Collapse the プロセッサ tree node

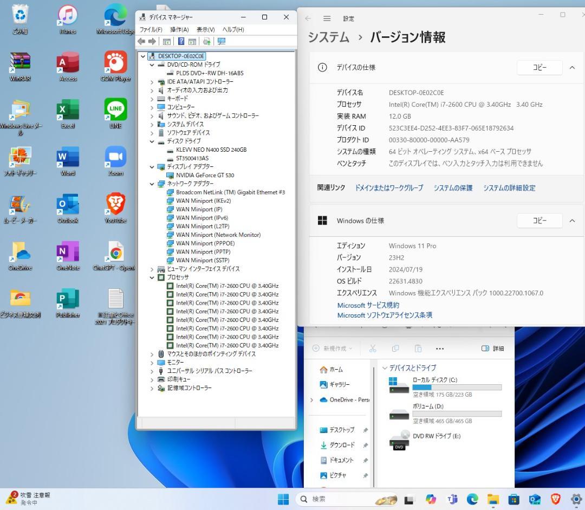click(152, 277)
